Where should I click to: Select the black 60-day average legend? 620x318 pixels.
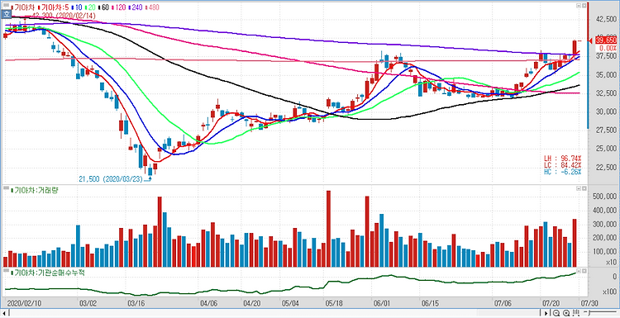[x=103, y=7]
